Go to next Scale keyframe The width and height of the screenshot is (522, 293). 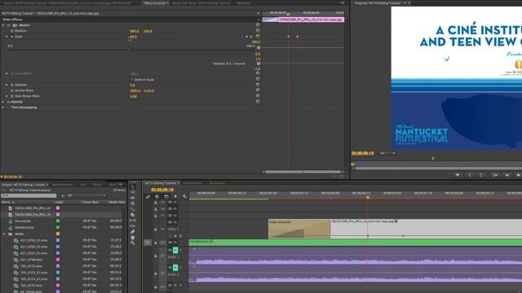click(250, 36)
